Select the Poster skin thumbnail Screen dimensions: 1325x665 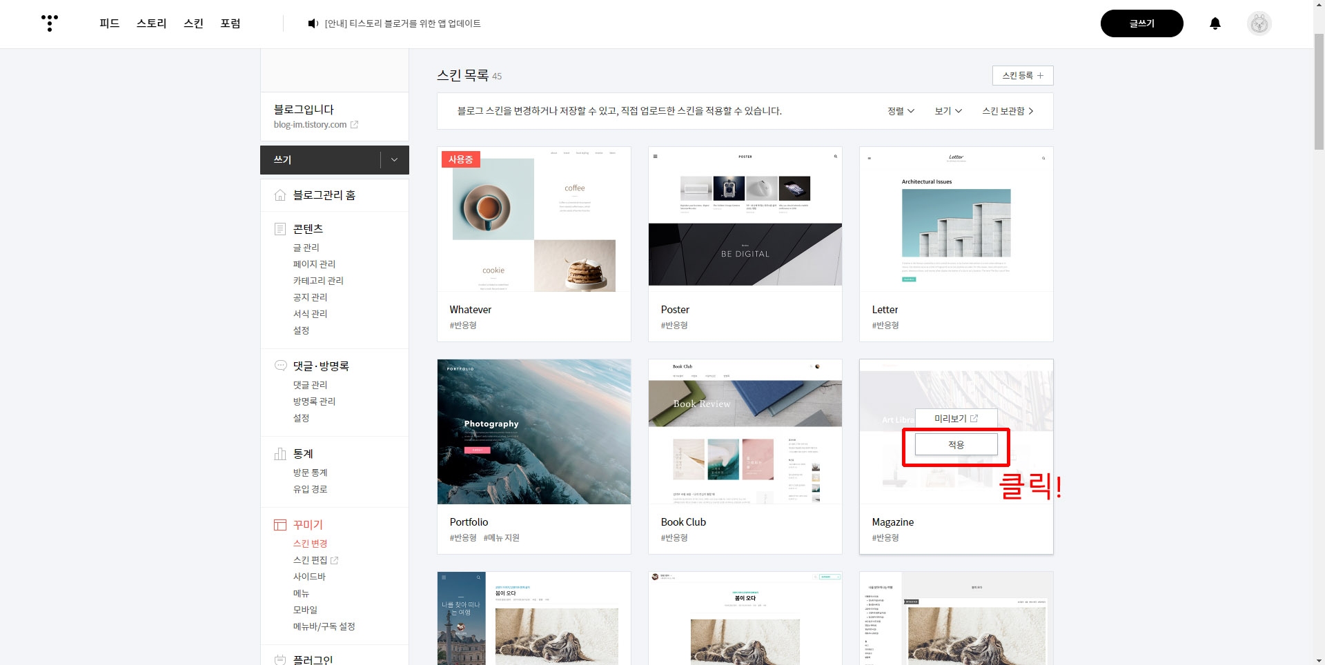[745, 219]
